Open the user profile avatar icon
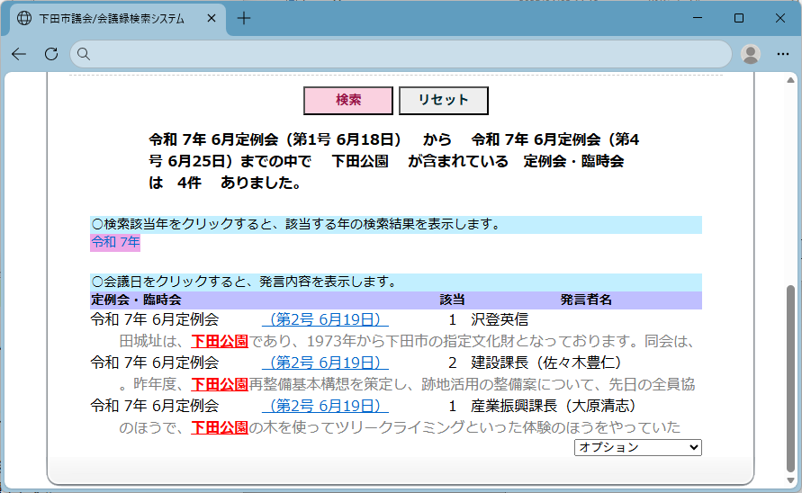The width and height of the screenshot is (802, 493). [x=751, y=54]
